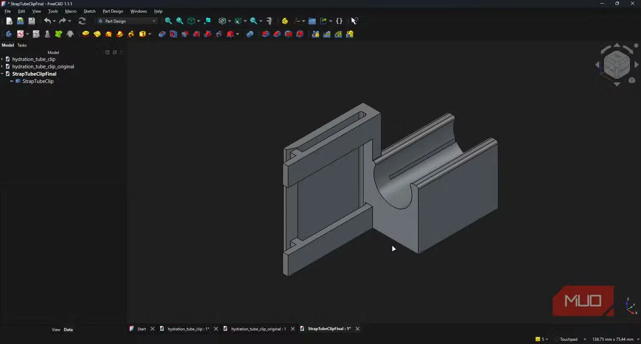641x344 pixels.
Task: Close the hydration_tube_clip_original tab
Action: (293, 329)
